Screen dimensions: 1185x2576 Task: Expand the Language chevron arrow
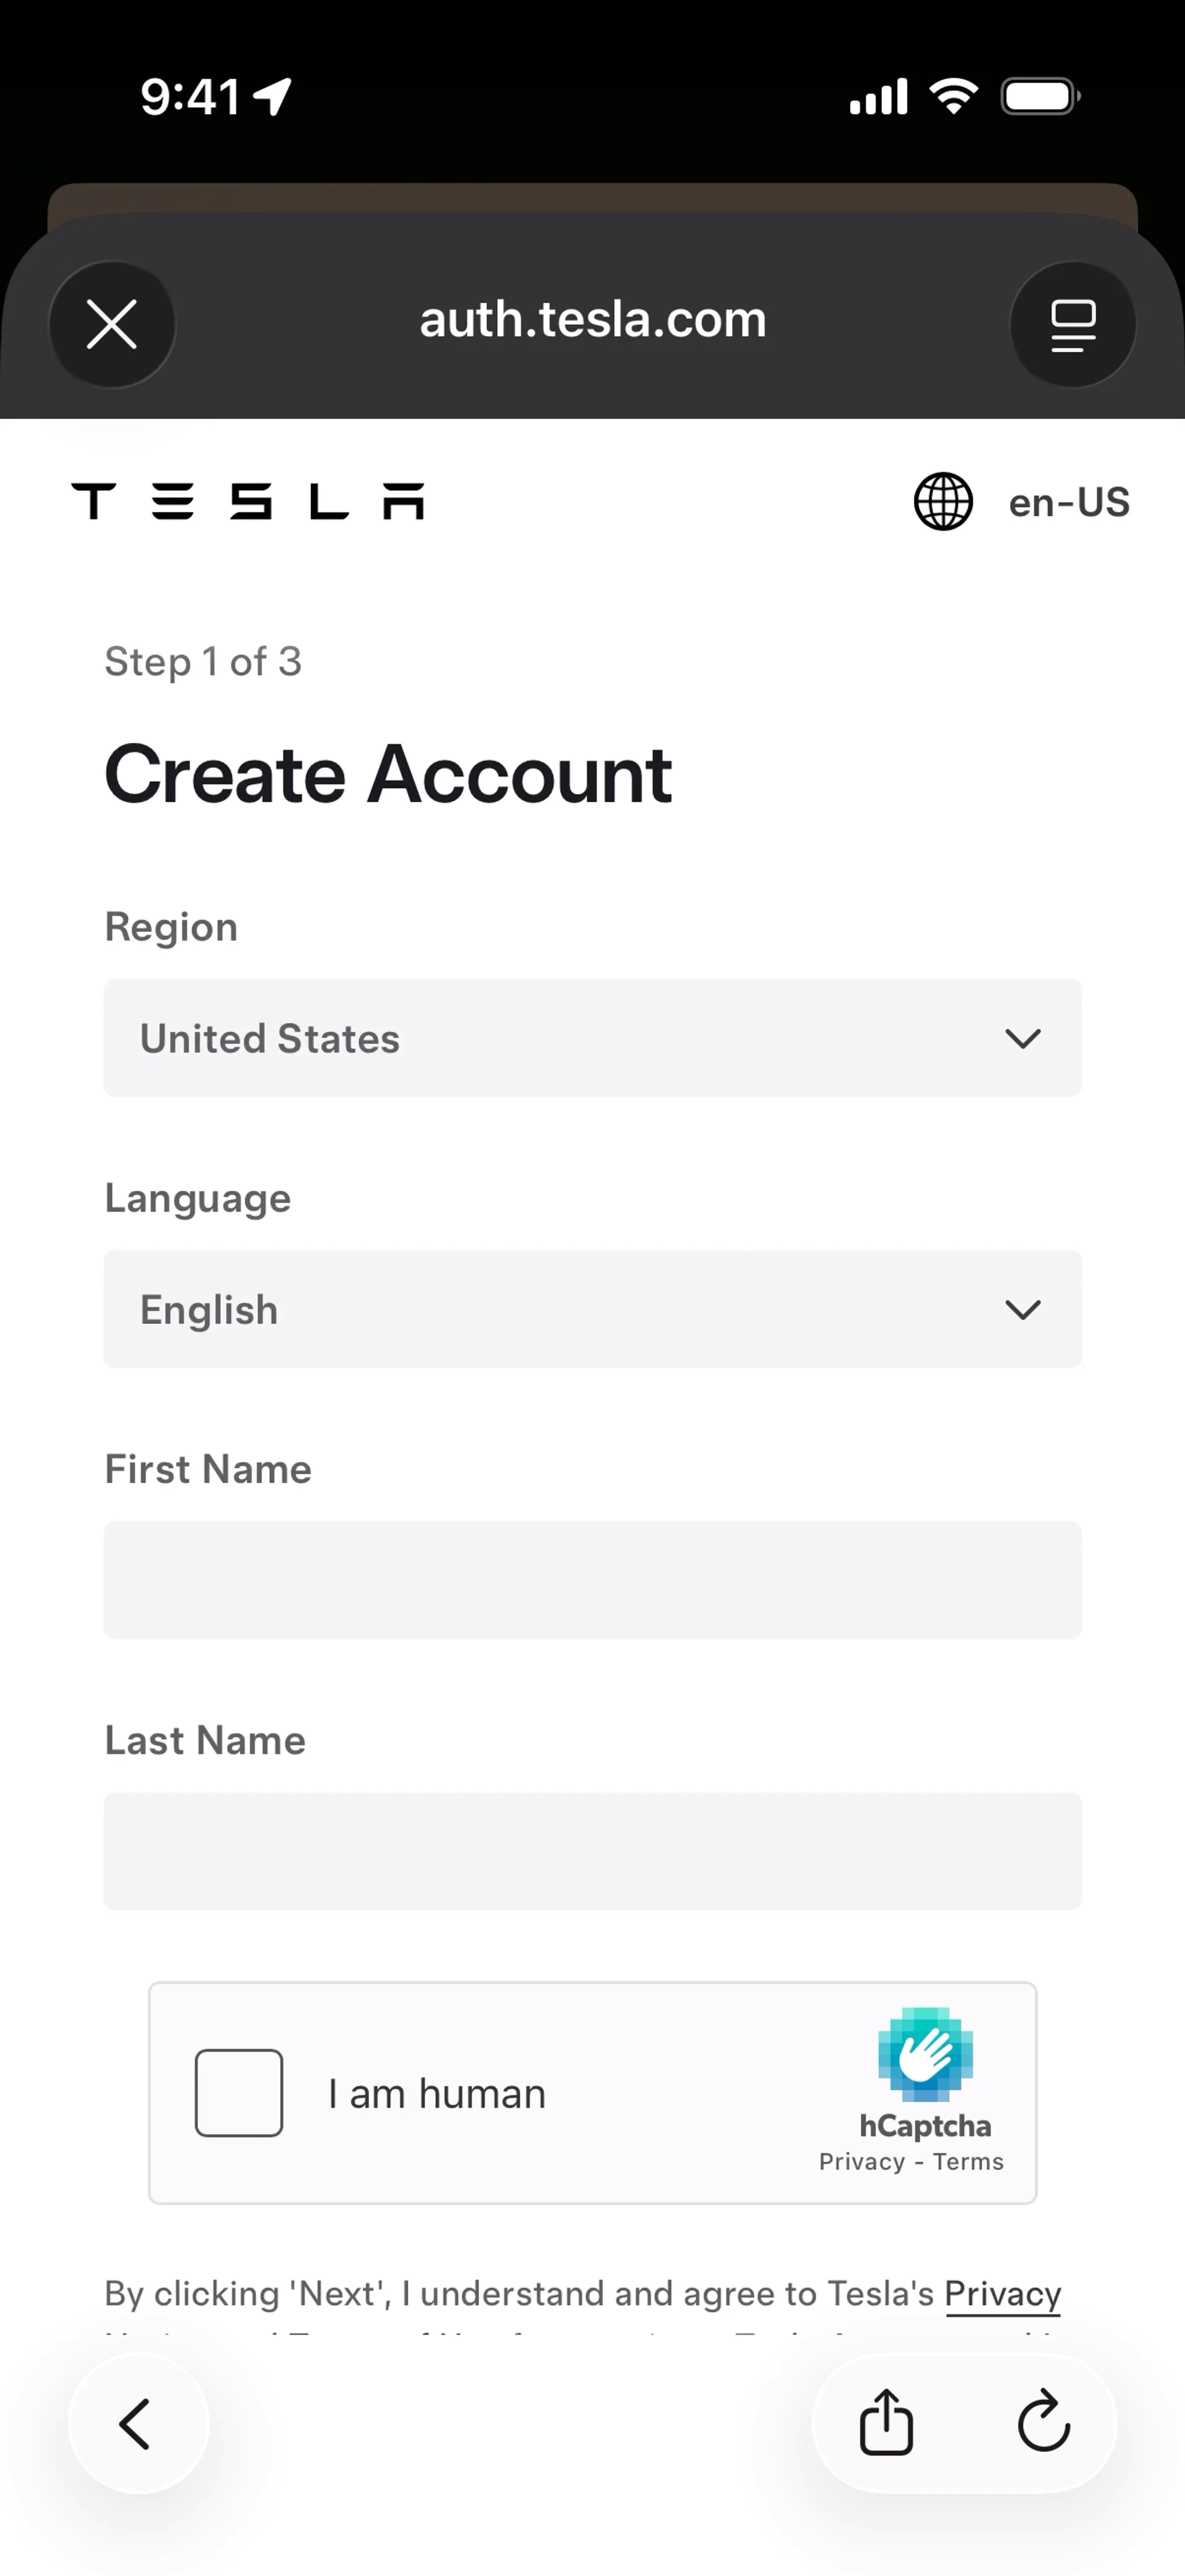[1022, 1310]
